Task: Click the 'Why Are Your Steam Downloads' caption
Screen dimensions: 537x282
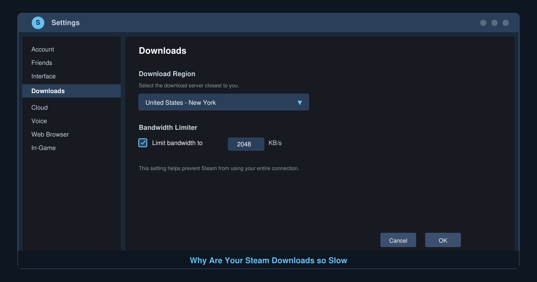Action: 268,261
